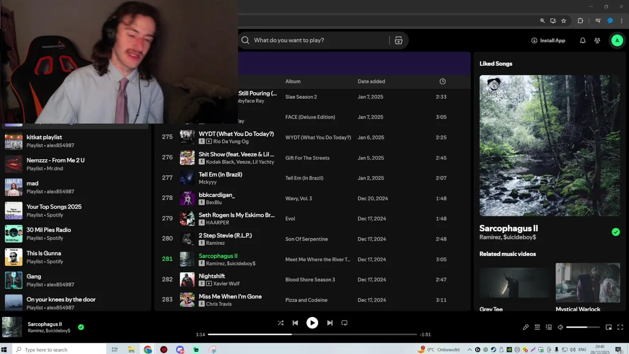
Task: Open the play queue
Action: tap(537, 327)
